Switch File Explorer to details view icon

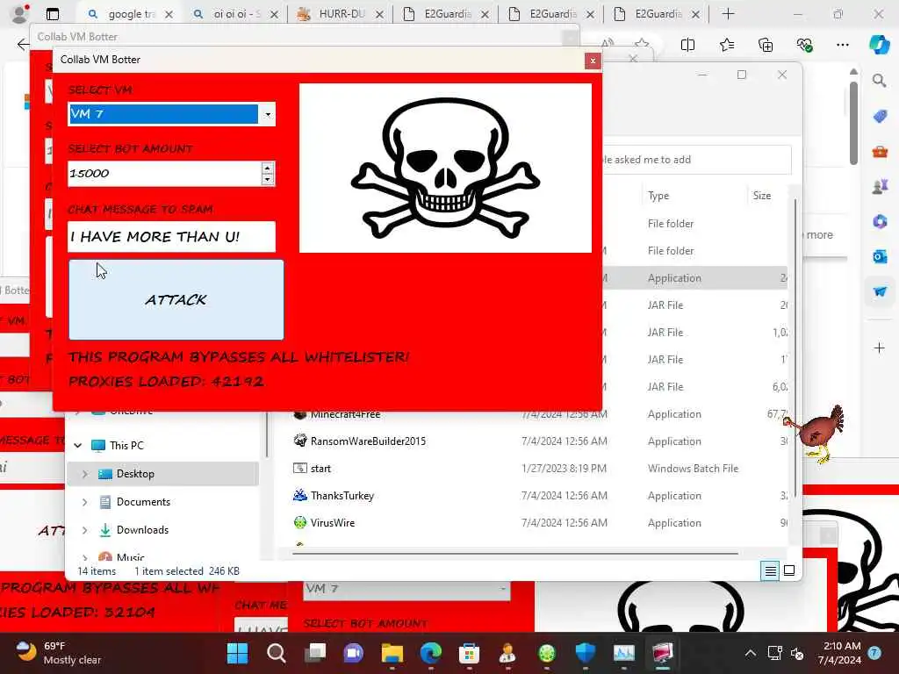[x=770, y=570]
